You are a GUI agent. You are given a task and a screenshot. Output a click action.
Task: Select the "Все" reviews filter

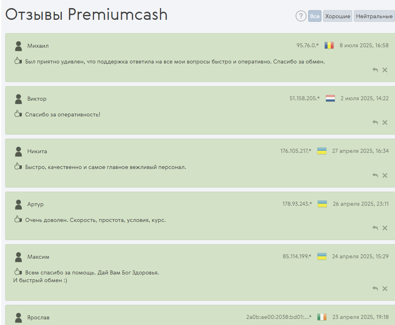click(x=315, y=16)
